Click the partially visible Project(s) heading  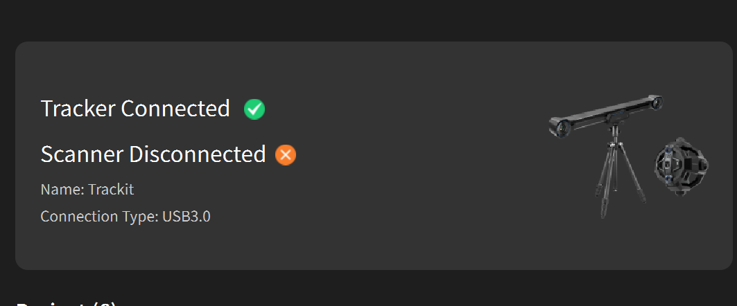(x=67, y=303)
